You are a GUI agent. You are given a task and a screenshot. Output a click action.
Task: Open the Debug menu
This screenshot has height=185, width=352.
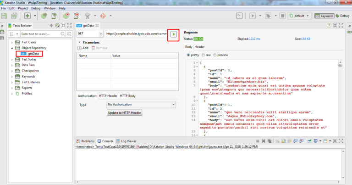[36, 8]
